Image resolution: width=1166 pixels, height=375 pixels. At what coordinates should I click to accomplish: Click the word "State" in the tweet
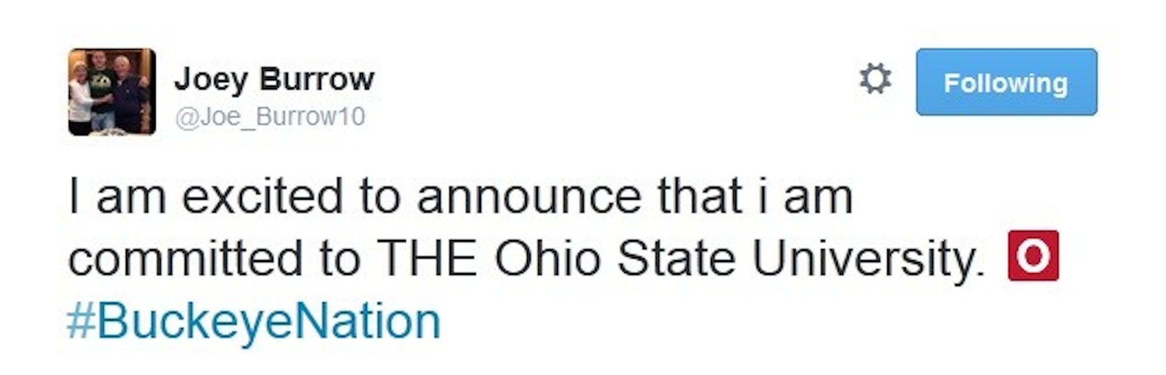(676, 258)
